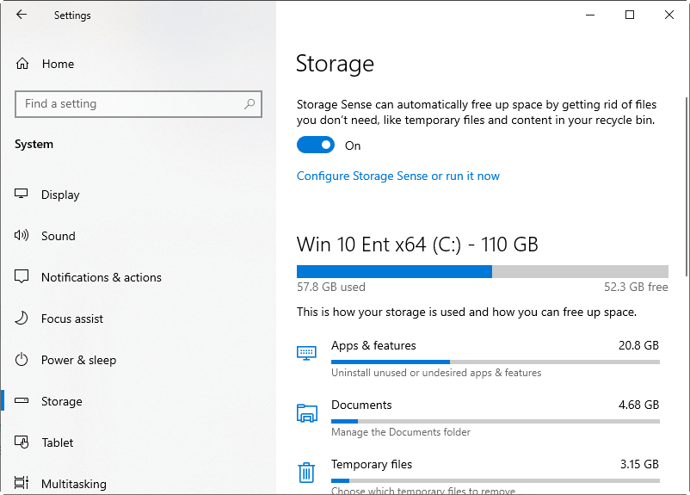Image resolution: width=690 pixels, height=495 pixels.
Task: Click the Documents folder icon
Action: click(306, 413)
